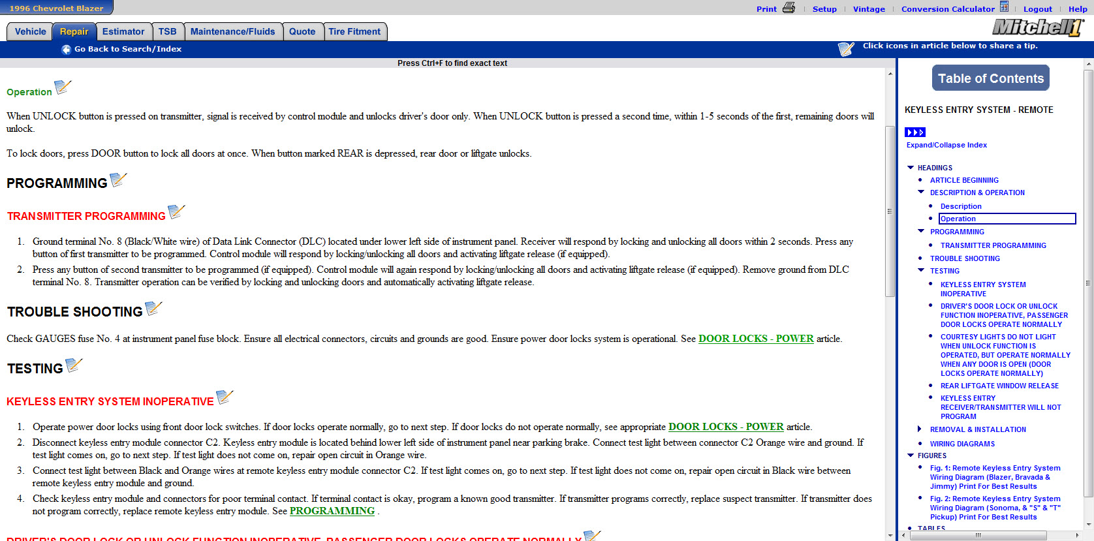This screenshot has height=541, width=1094.
Task: Open DRIVER'S DOOR LOCK OR UNLOCK contents entry
Action: [x=1004, y=315]
